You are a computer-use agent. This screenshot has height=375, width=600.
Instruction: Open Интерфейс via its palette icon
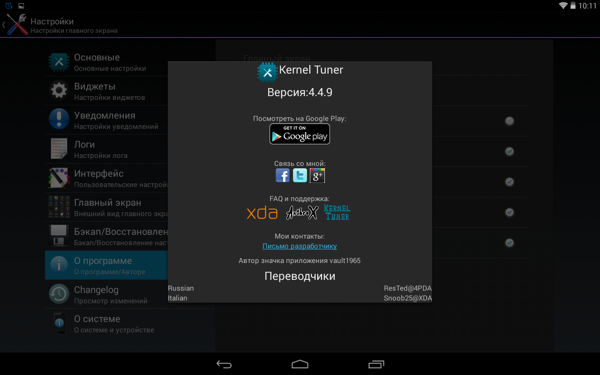[x=59, y=178]
